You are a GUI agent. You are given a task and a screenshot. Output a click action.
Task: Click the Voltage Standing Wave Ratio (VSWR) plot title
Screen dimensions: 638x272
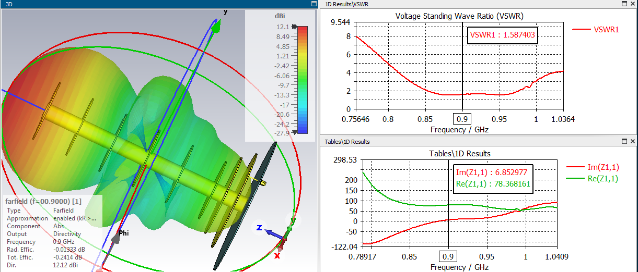point(459,16)
